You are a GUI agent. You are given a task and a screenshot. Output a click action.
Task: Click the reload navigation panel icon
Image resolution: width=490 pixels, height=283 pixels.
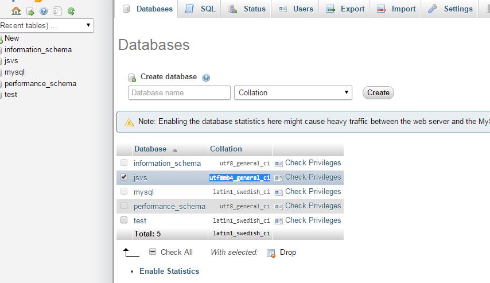tap(71, 10)
